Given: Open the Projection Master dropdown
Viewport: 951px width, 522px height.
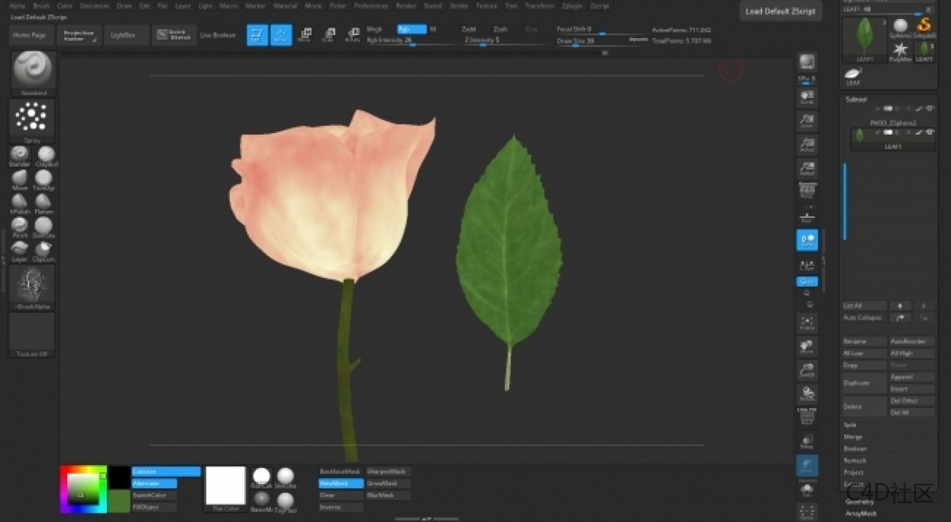Looking at the screenshot, I should (78, 35).
